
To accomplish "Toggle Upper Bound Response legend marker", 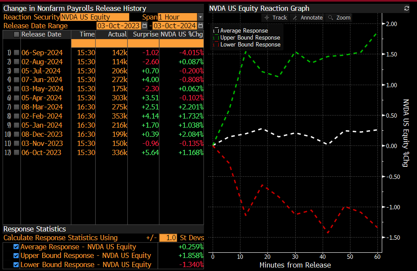I will [x=216, y=37].
